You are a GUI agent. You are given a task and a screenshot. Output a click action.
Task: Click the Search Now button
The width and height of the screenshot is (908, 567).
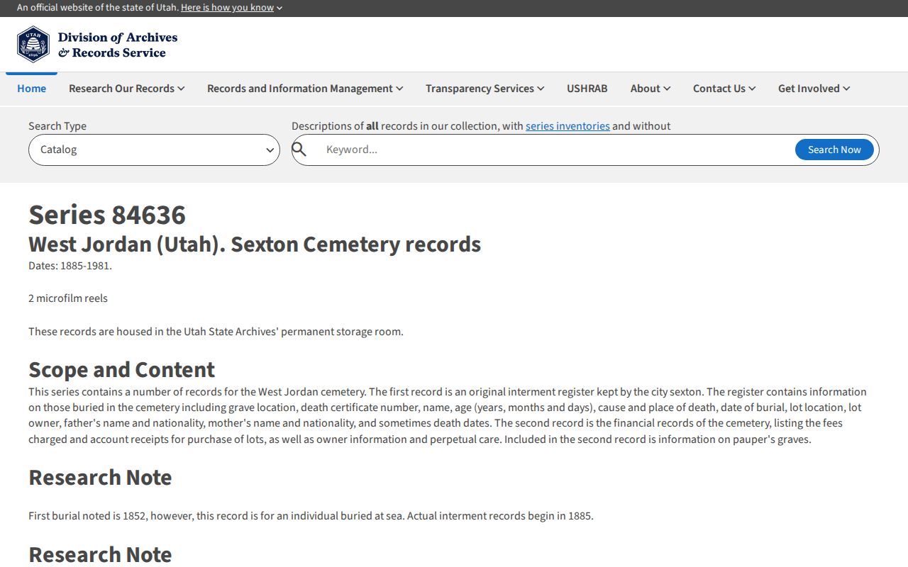[834, 150]
